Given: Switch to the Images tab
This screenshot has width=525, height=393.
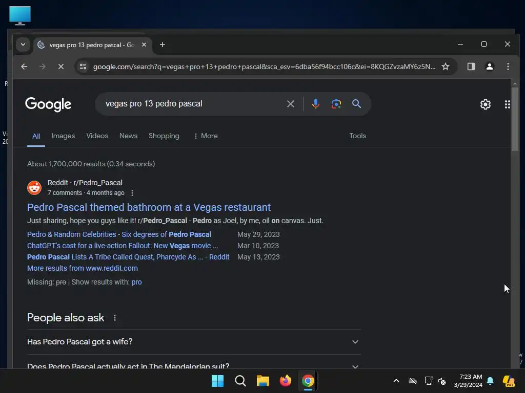Looking at the screenshot, I should [x=63, y=136].
